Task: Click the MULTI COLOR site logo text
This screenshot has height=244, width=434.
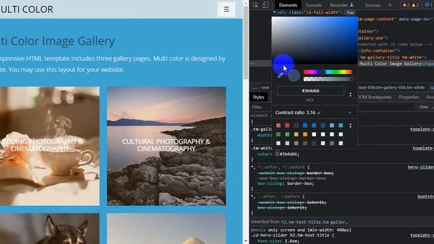Action: pyautogui.click(x=26, y=9)
